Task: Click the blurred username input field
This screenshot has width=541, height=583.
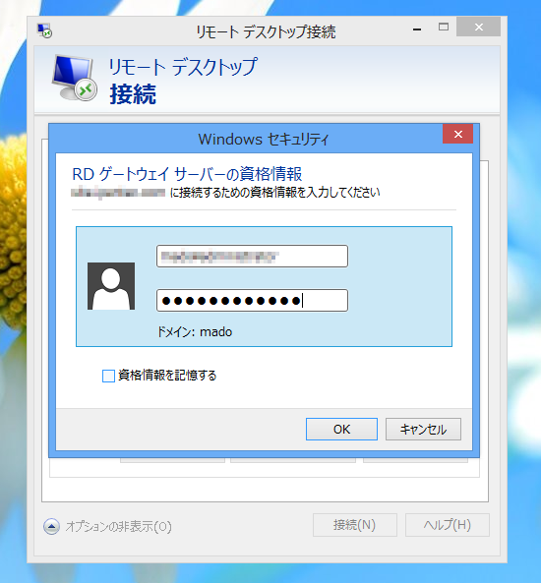Action: (252, 257)
